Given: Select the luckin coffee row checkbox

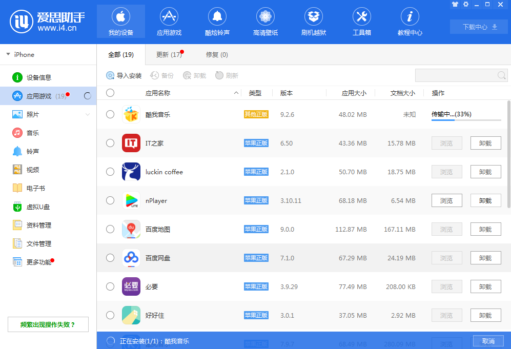Looking at the screenshot, I should pyautogui.click(x=110, y=172).
